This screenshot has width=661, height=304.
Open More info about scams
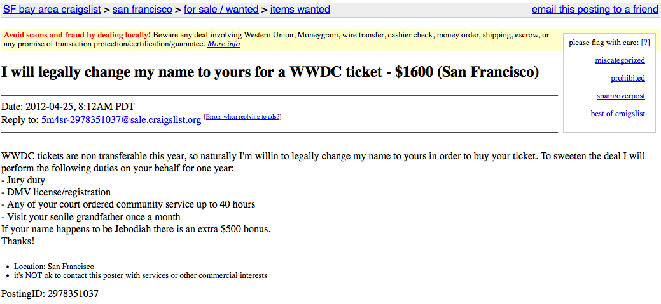[224, 44]
